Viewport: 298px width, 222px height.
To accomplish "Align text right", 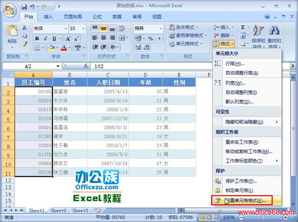I will 112,38.
